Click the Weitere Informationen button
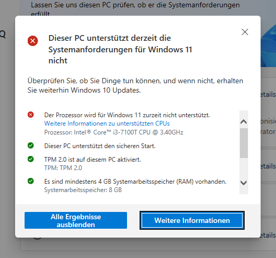 192,220
